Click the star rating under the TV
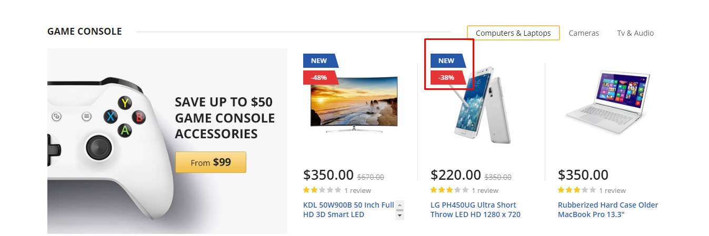 (x=322, y=190)
